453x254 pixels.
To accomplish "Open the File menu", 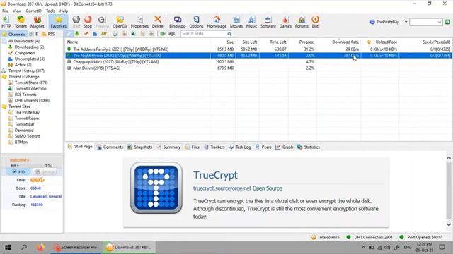I will pyautogui.click(x=5, y=11).
